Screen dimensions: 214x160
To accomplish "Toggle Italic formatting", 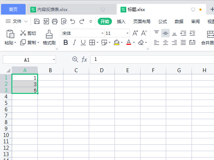I will 75,43.
